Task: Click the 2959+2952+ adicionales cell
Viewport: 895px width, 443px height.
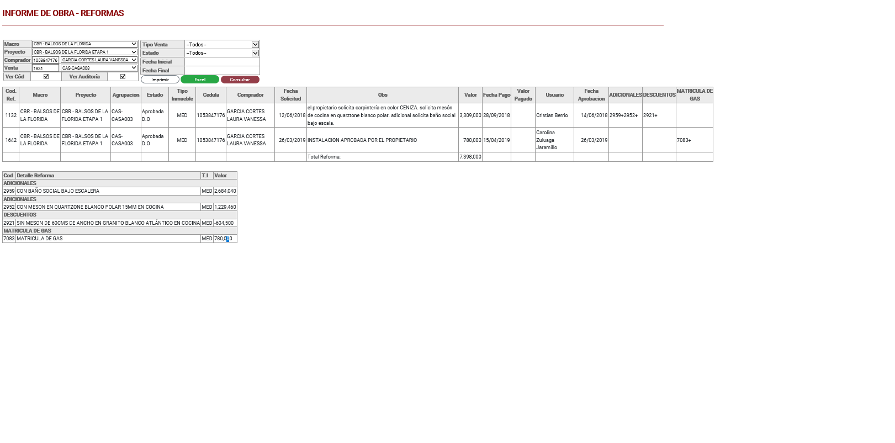Action: coord(625,115)
